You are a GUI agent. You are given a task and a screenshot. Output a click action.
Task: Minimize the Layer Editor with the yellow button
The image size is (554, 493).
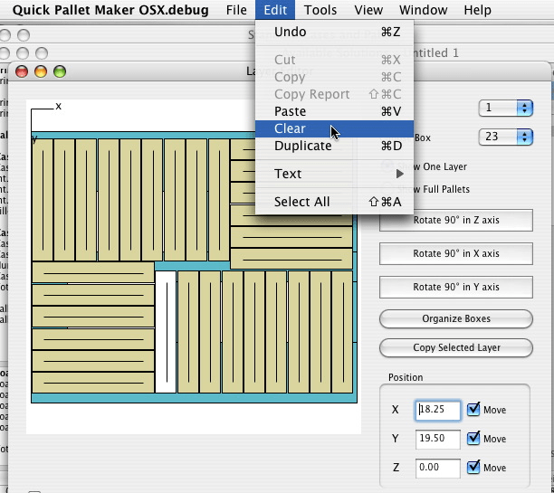pos(41,71)
